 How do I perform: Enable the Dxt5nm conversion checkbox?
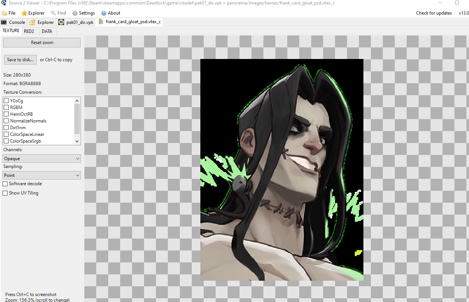click(6, 128)
